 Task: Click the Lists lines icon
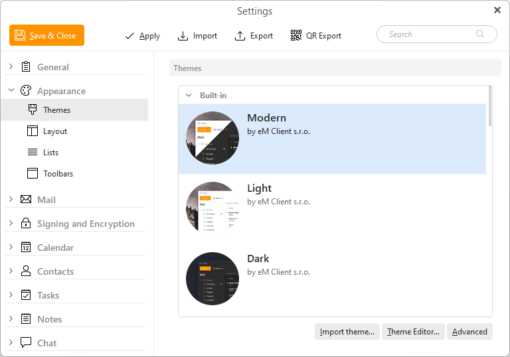[x=32, y=152]
